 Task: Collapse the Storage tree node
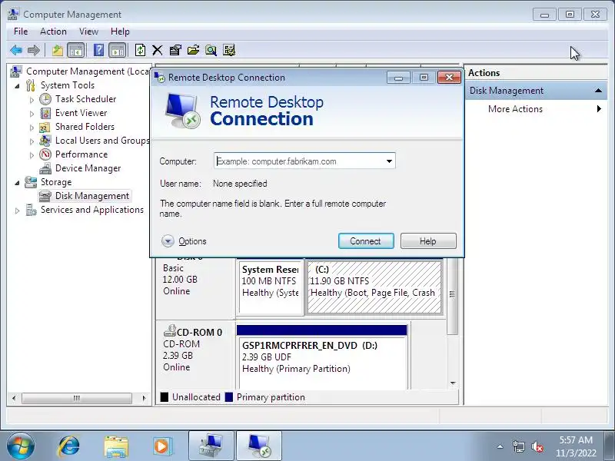click(x=17, y=182)
